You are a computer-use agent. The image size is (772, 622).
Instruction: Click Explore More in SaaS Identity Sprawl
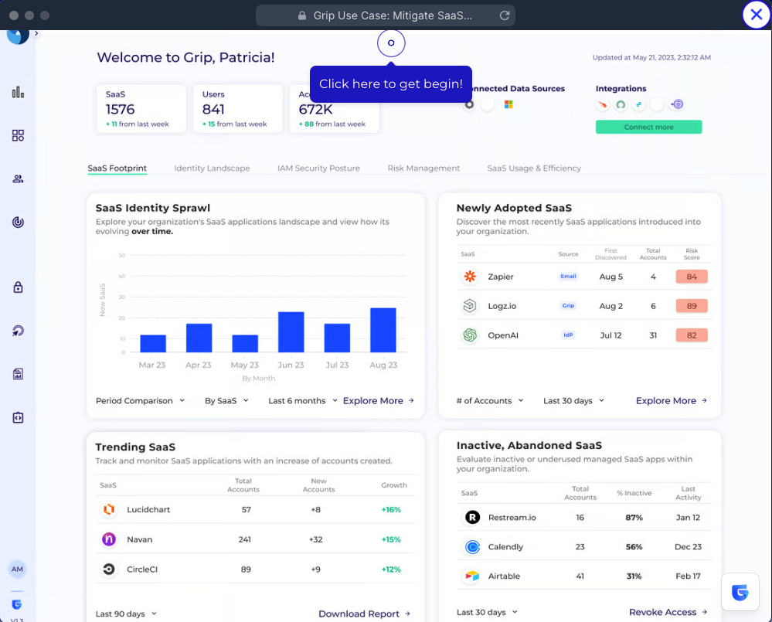[x=378, y=400]
